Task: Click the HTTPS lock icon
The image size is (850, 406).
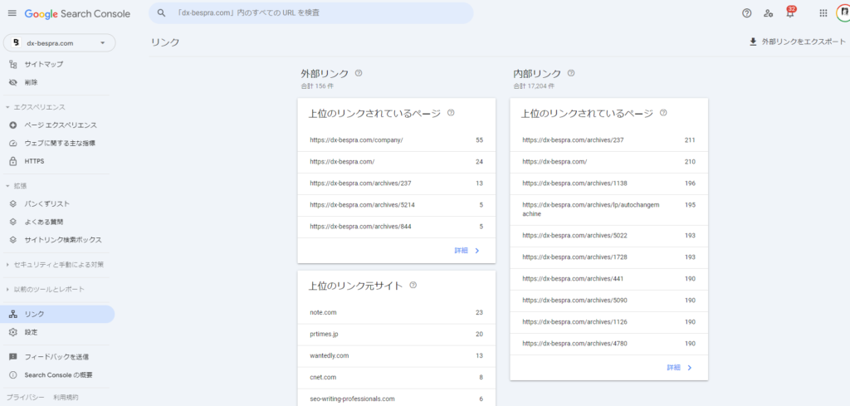Action: point(13,162)
